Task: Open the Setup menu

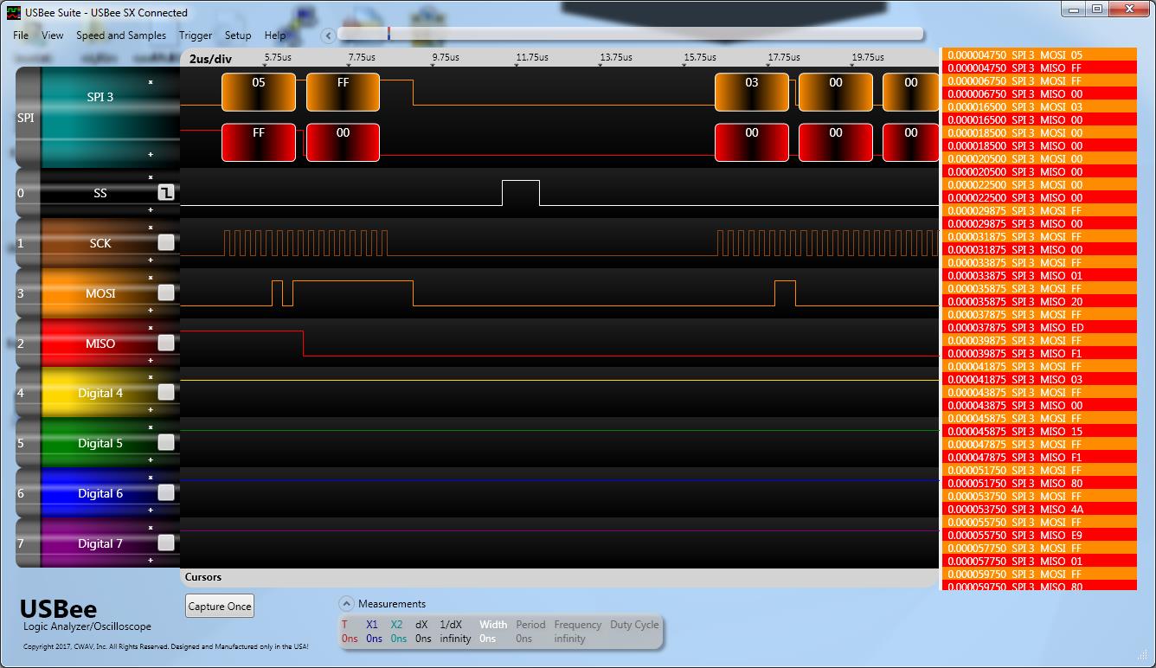Action: (x=238, y=35)
